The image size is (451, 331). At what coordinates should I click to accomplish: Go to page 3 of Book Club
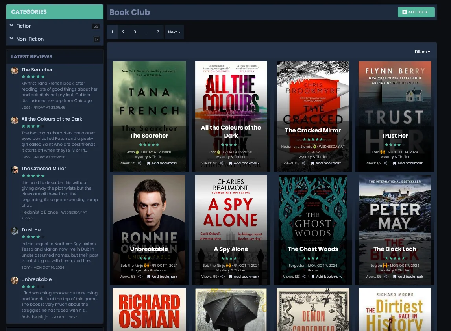pos(135,32)
